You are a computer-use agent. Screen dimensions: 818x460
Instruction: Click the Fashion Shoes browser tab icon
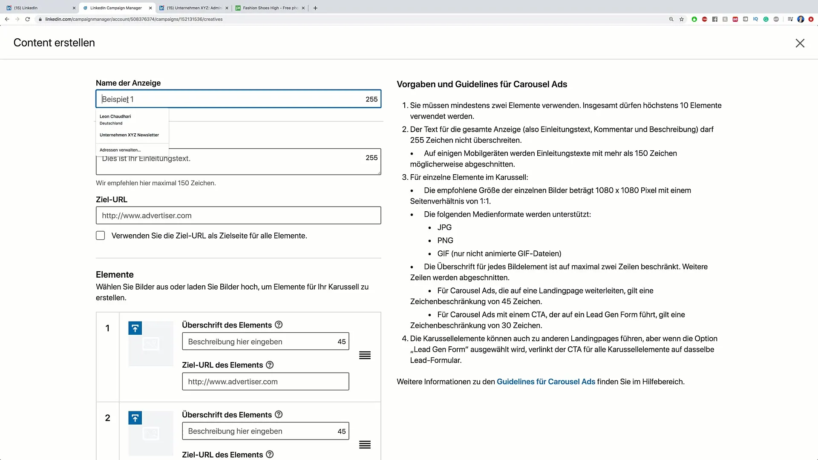tap(238, 8)
